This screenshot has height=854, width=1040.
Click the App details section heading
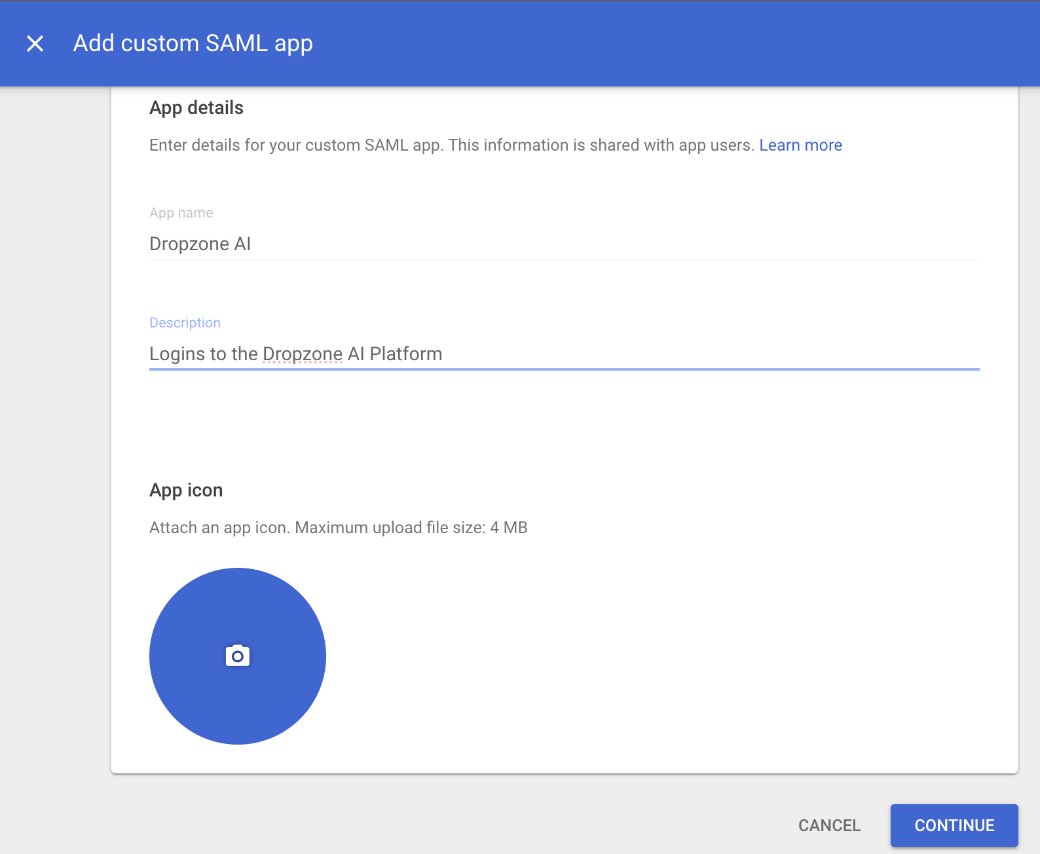[196, 107]
